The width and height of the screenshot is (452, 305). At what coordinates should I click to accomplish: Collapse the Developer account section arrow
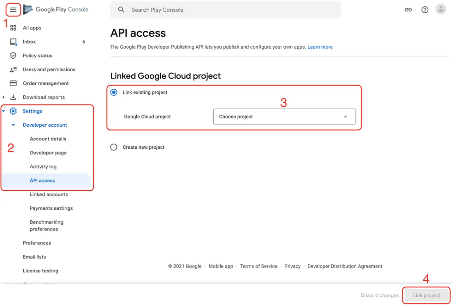coord(13,125)
